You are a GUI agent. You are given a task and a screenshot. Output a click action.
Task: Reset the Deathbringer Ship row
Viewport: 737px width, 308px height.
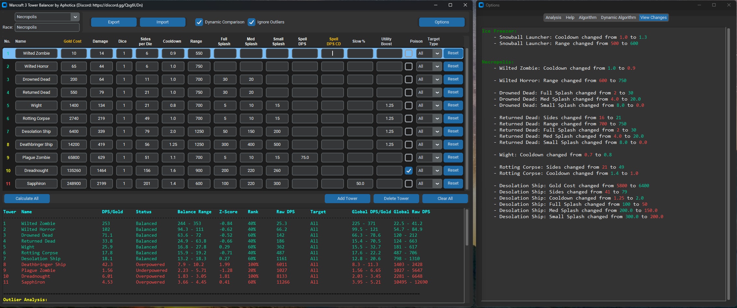pyautogui.click(x=453, y=145)
